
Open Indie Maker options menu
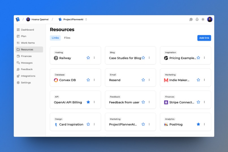click(x=204, y=80)
